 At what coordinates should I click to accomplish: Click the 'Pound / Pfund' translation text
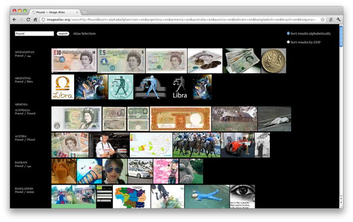pyautogui.click(x=25, y=140)
